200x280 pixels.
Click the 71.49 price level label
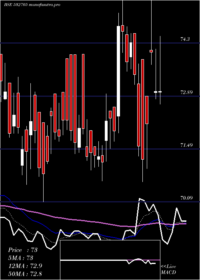point(187,145)
